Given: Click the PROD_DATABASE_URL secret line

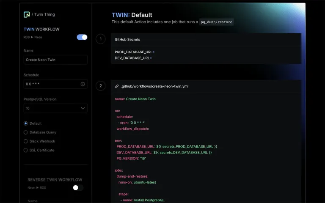Looking at the screenshot, I should [x=135, y=52].
